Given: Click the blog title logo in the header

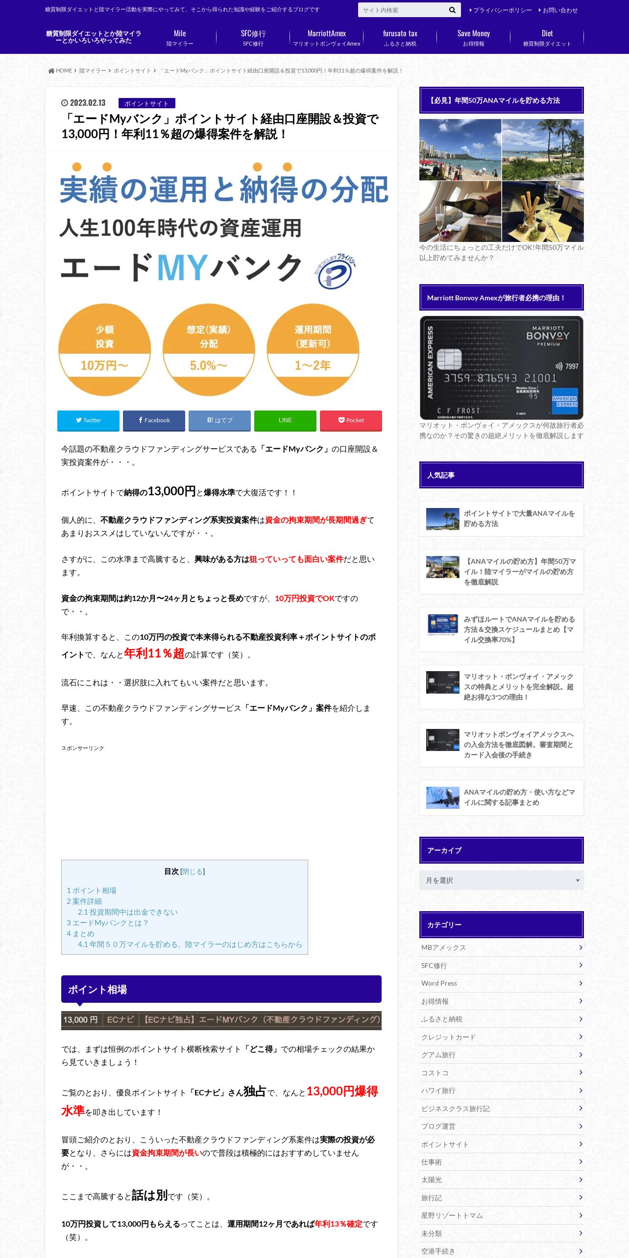Looking at the screenshot, I should point(94,37).
